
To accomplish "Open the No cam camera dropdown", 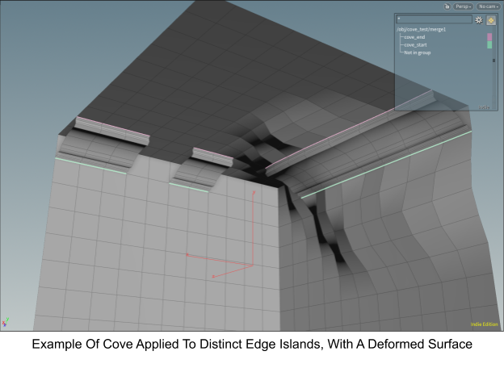I will [x=488, y=6].
